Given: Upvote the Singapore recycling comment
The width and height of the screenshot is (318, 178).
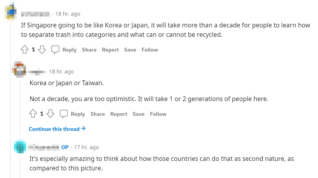Looking at the screenshot, I should pos(24,50).
